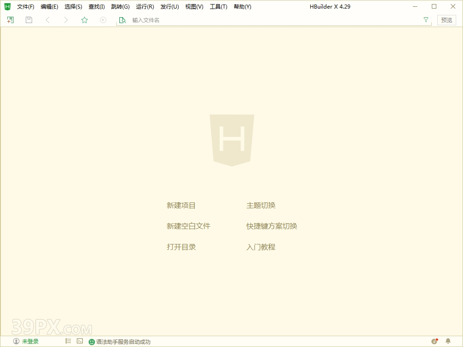Open the 视图(V) menu
Screen dimensions: 463x347
[x=194, y=6]
